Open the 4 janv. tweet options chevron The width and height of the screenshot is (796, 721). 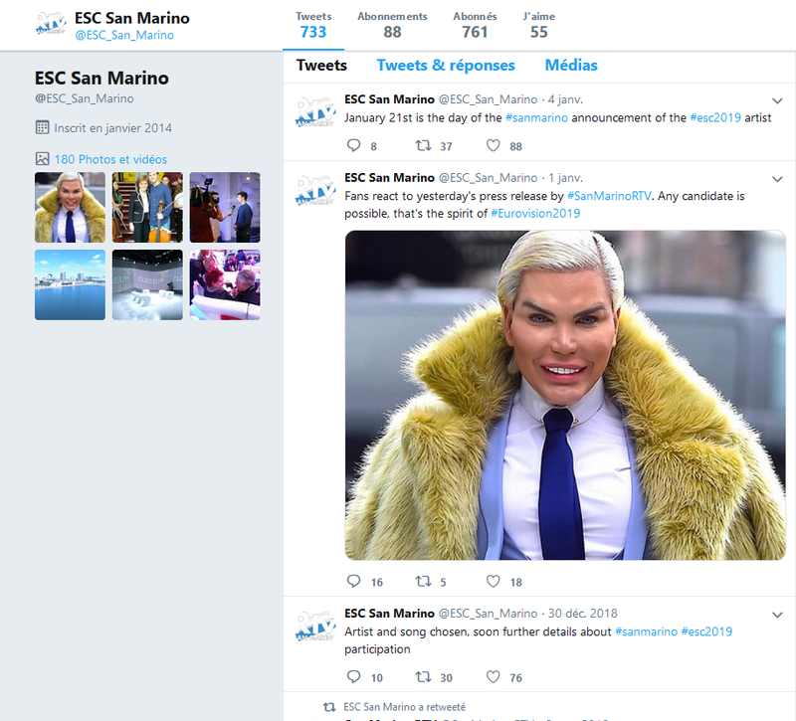(777, 100)
